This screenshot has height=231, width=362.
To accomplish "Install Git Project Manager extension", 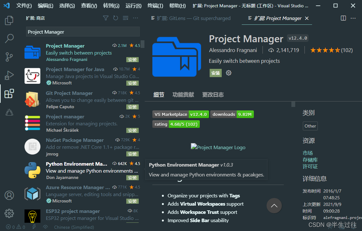I will (132, 107).
